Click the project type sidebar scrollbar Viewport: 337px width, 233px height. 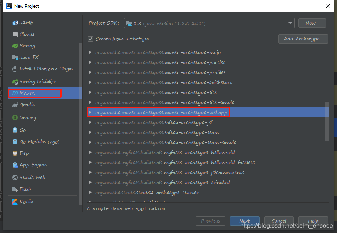click(80, 124)
